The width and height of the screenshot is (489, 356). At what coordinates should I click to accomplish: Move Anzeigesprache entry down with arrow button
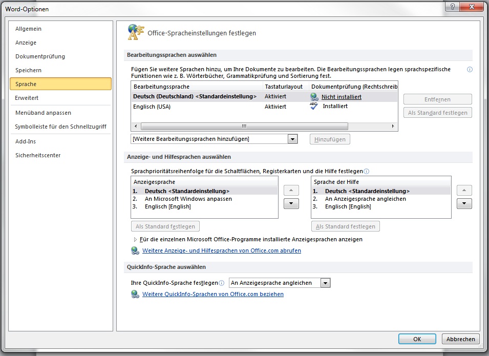point(291,203)
